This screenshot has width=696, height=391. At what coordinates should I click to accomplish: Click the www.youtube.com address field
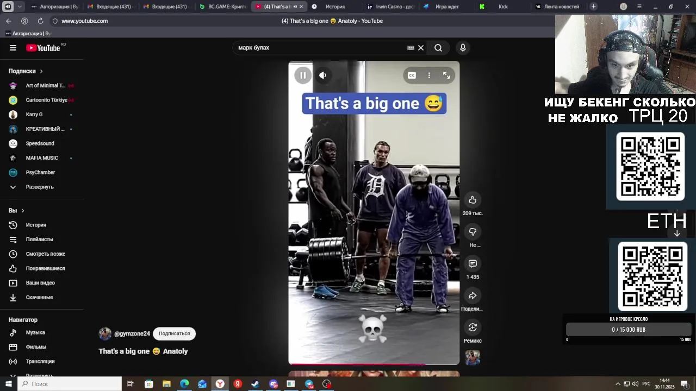[84, 21]
